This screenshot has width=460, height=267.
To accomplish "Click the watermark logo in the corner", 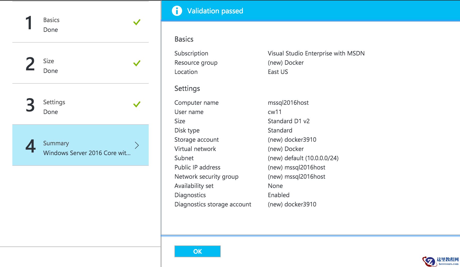I will (440, 261).
